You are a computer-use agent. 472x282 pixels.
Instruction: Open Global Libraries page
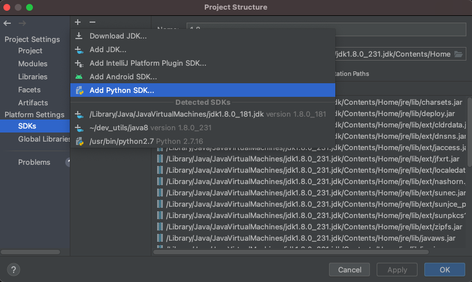point(44,139)
